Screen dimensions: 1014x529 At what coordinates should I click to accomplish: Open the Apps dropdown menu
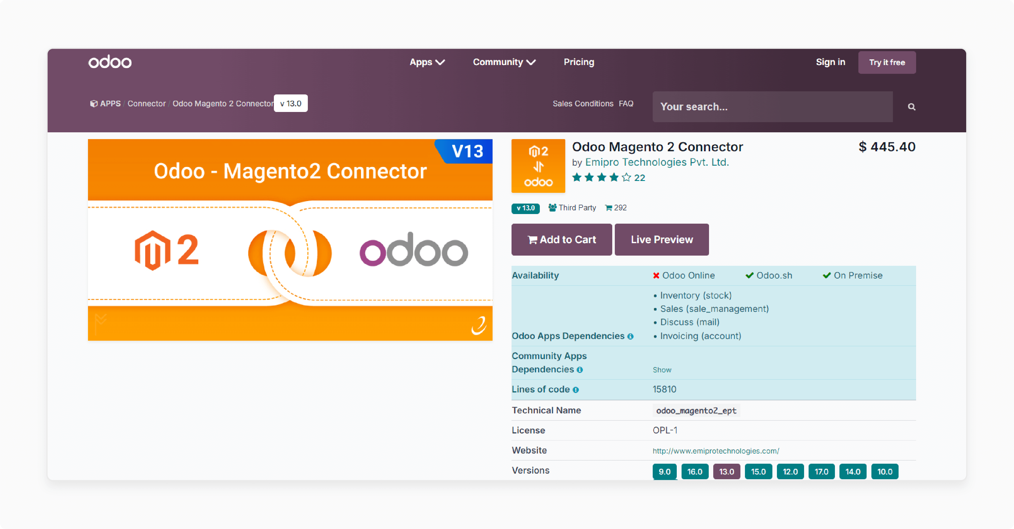tap(427, 62)
